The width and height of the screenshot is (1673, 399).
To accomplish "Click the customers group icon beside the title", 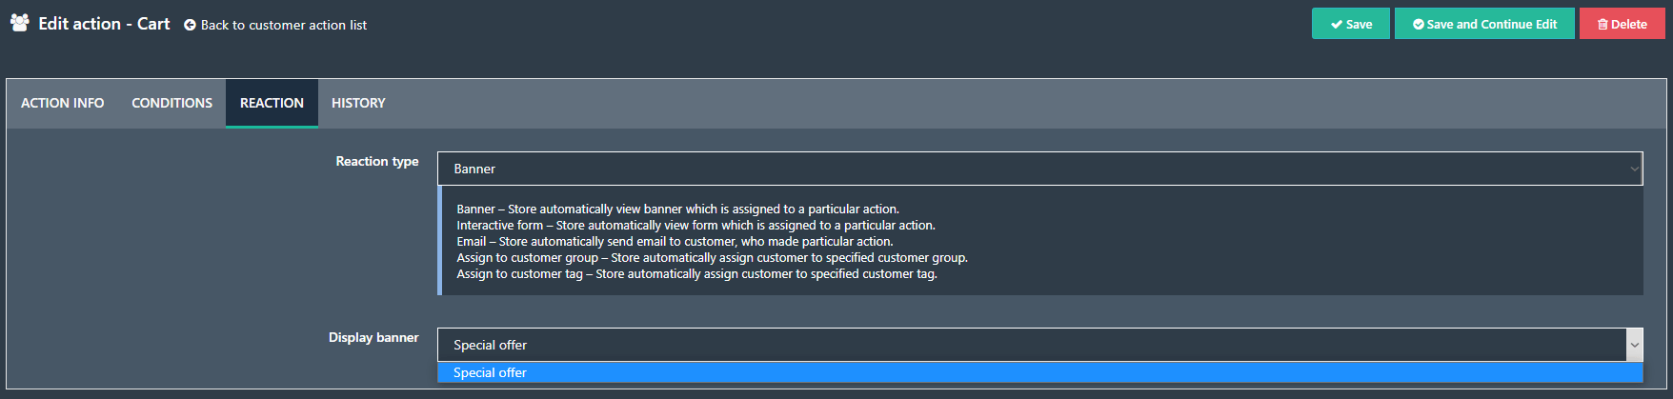I will pyautogui.click(x=19, y=23).
